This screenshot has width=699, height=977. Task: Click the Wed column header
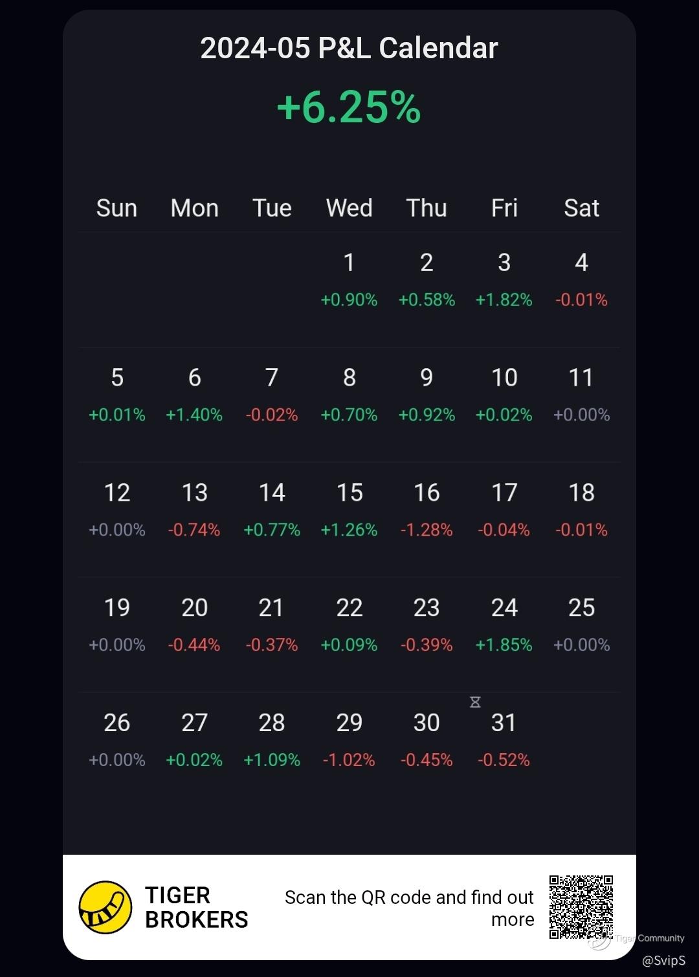tap(349, 208)
